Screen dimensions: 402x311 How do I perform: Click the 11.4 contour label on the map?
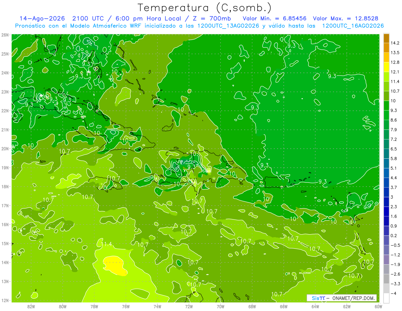click(106, 244)
